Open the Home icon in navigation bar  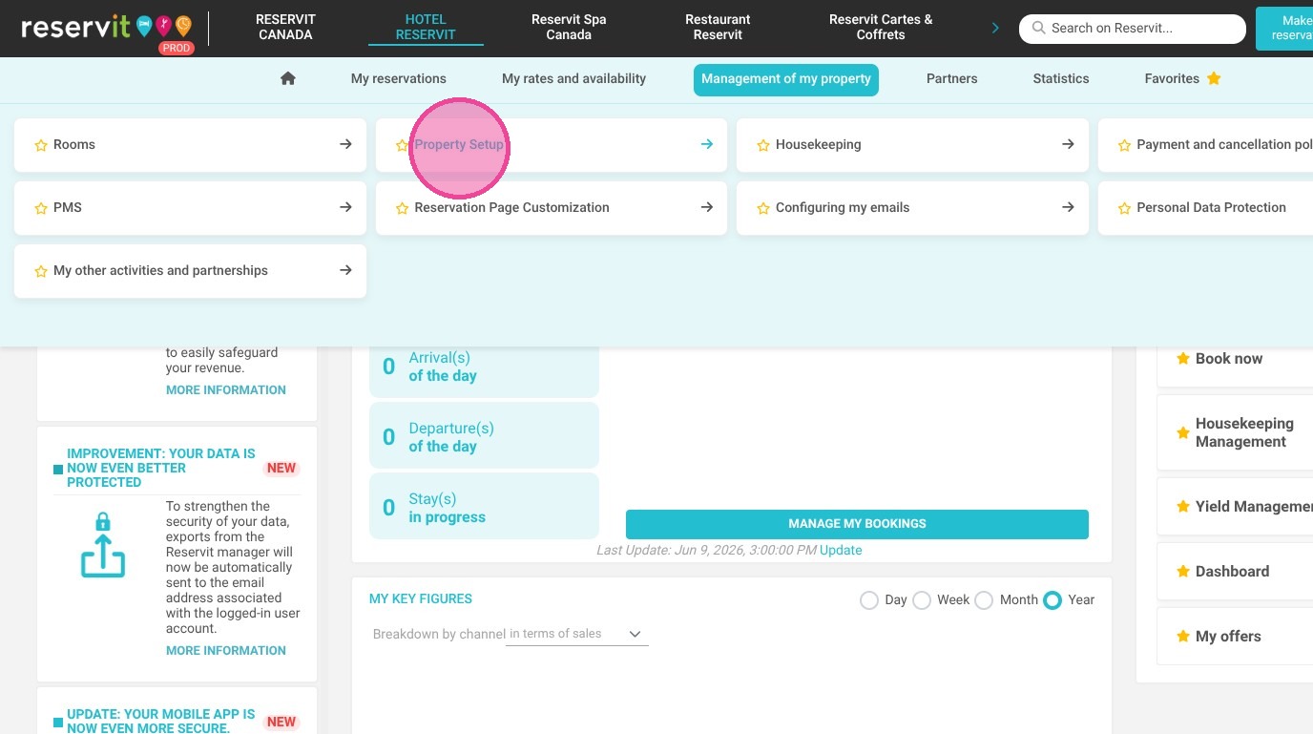(x=288, y=78)
